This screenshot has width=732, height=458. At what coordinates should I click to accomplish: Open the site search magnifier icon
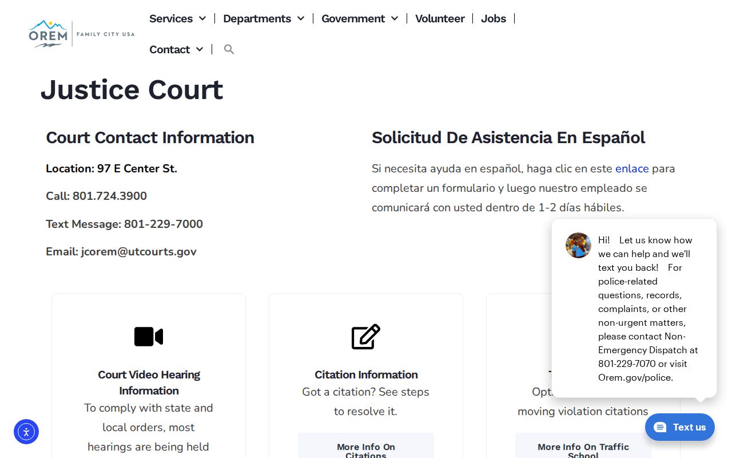pos(229,49)
